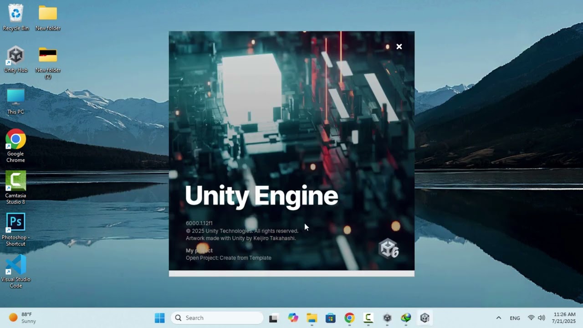The width and height of the screenshot is (583, 328).
Task: Click the taskbar Search box
Action: (x=217, y=318)
